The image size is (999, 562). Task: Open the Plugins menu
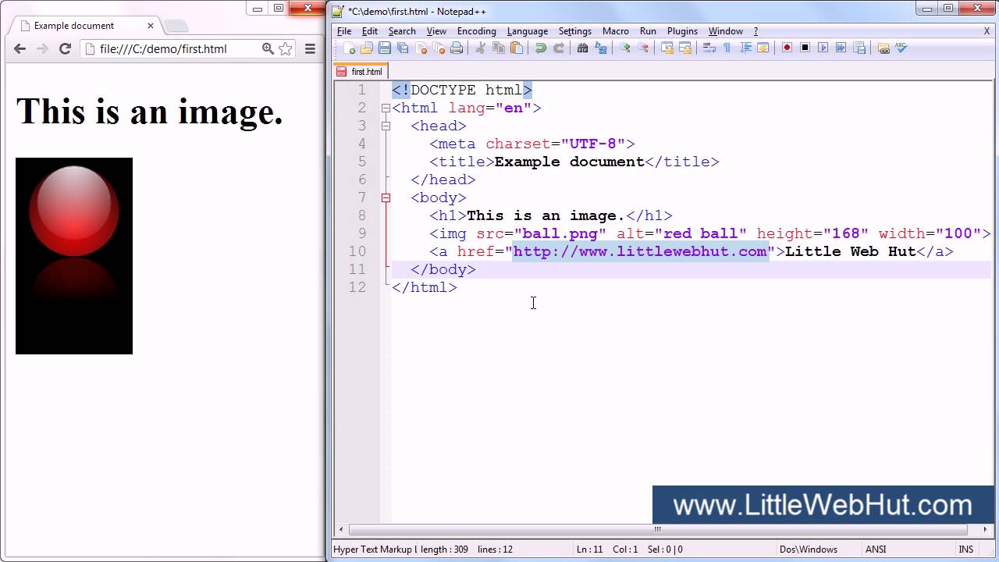click(x=682, y=31)
